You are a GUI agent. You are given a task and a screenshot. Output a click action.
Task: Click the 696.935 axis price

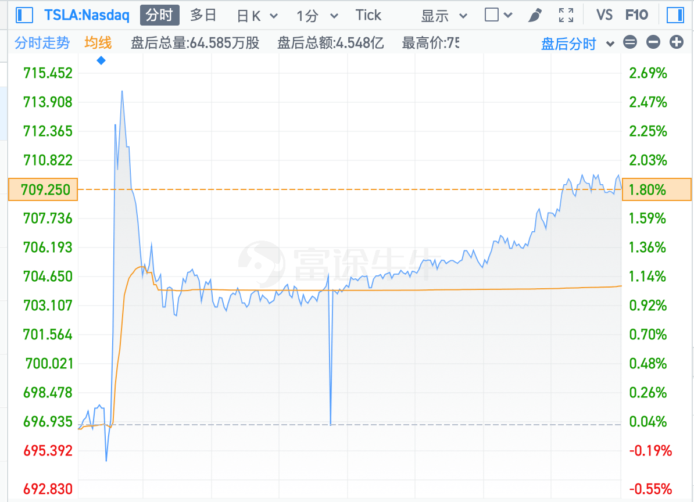[x=48, y=421]
